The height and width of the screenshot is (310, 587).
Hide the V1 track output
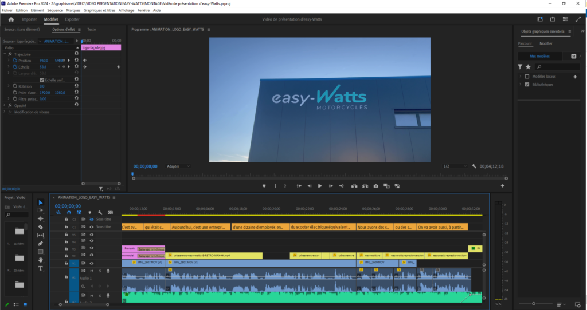pos(91,263)
